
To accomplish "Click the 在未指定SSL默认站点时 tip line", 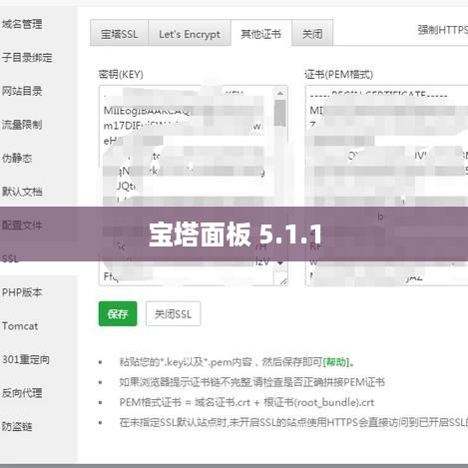I will coord(293,422).
